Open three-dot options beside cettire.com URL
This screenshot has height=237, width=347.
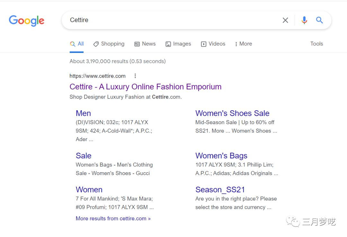(x=135, y=76)
